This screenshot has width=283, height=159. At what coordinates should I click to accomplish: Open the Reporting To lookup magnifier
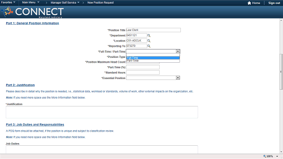[x=149, y=46]
